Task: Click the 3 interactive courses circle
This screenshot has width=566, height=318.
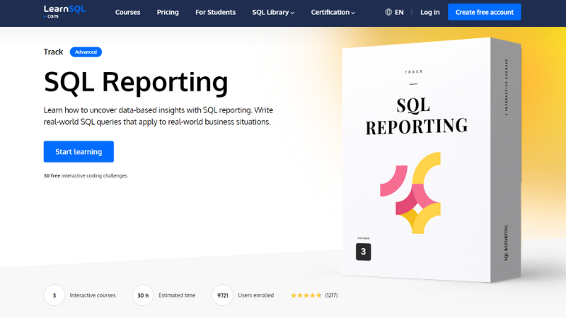Action: click(54, 295)
